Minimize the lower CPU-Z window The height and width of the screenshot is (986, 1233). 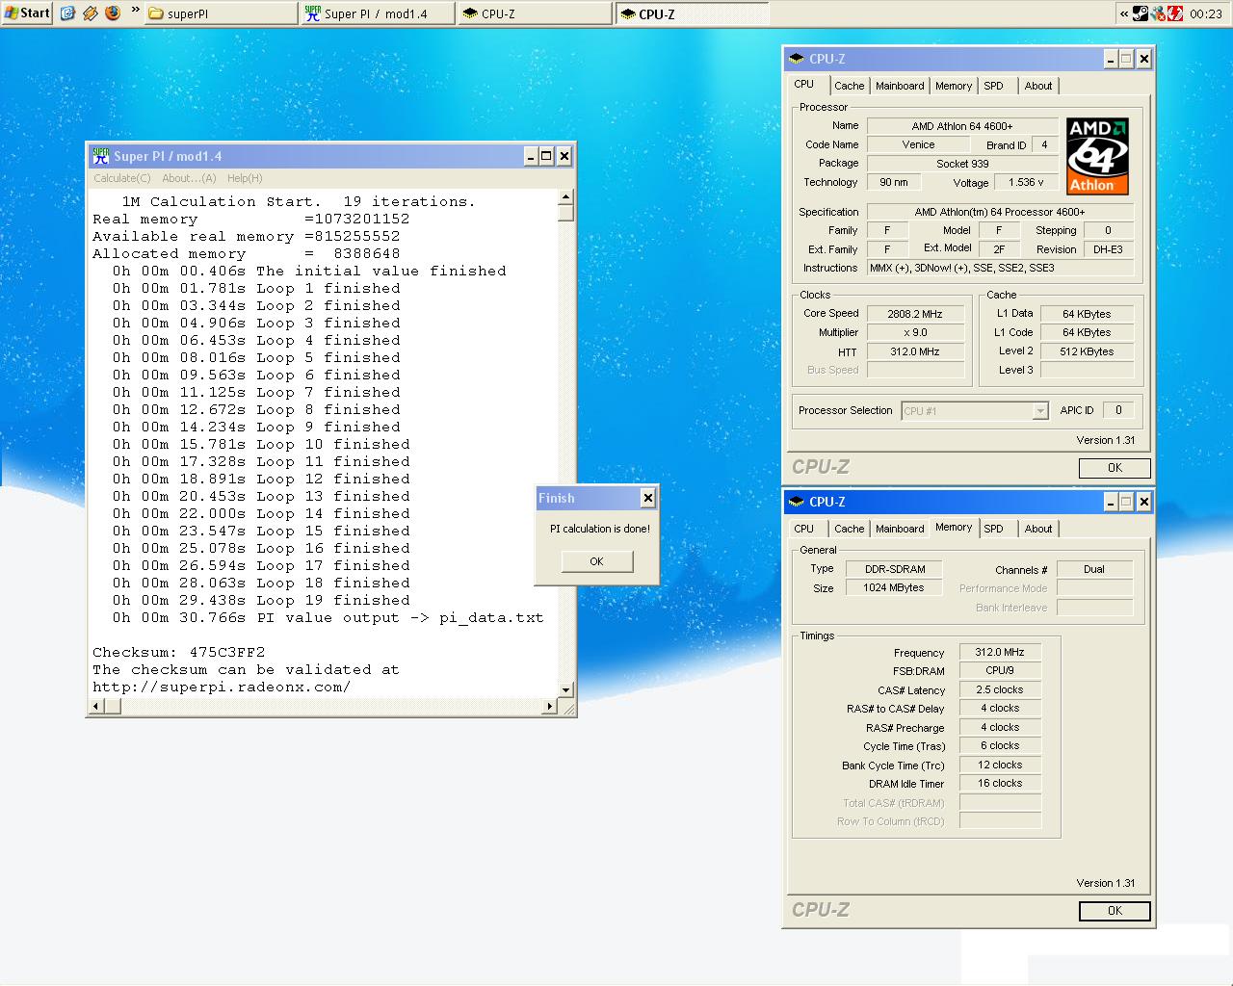[1111, 503]
